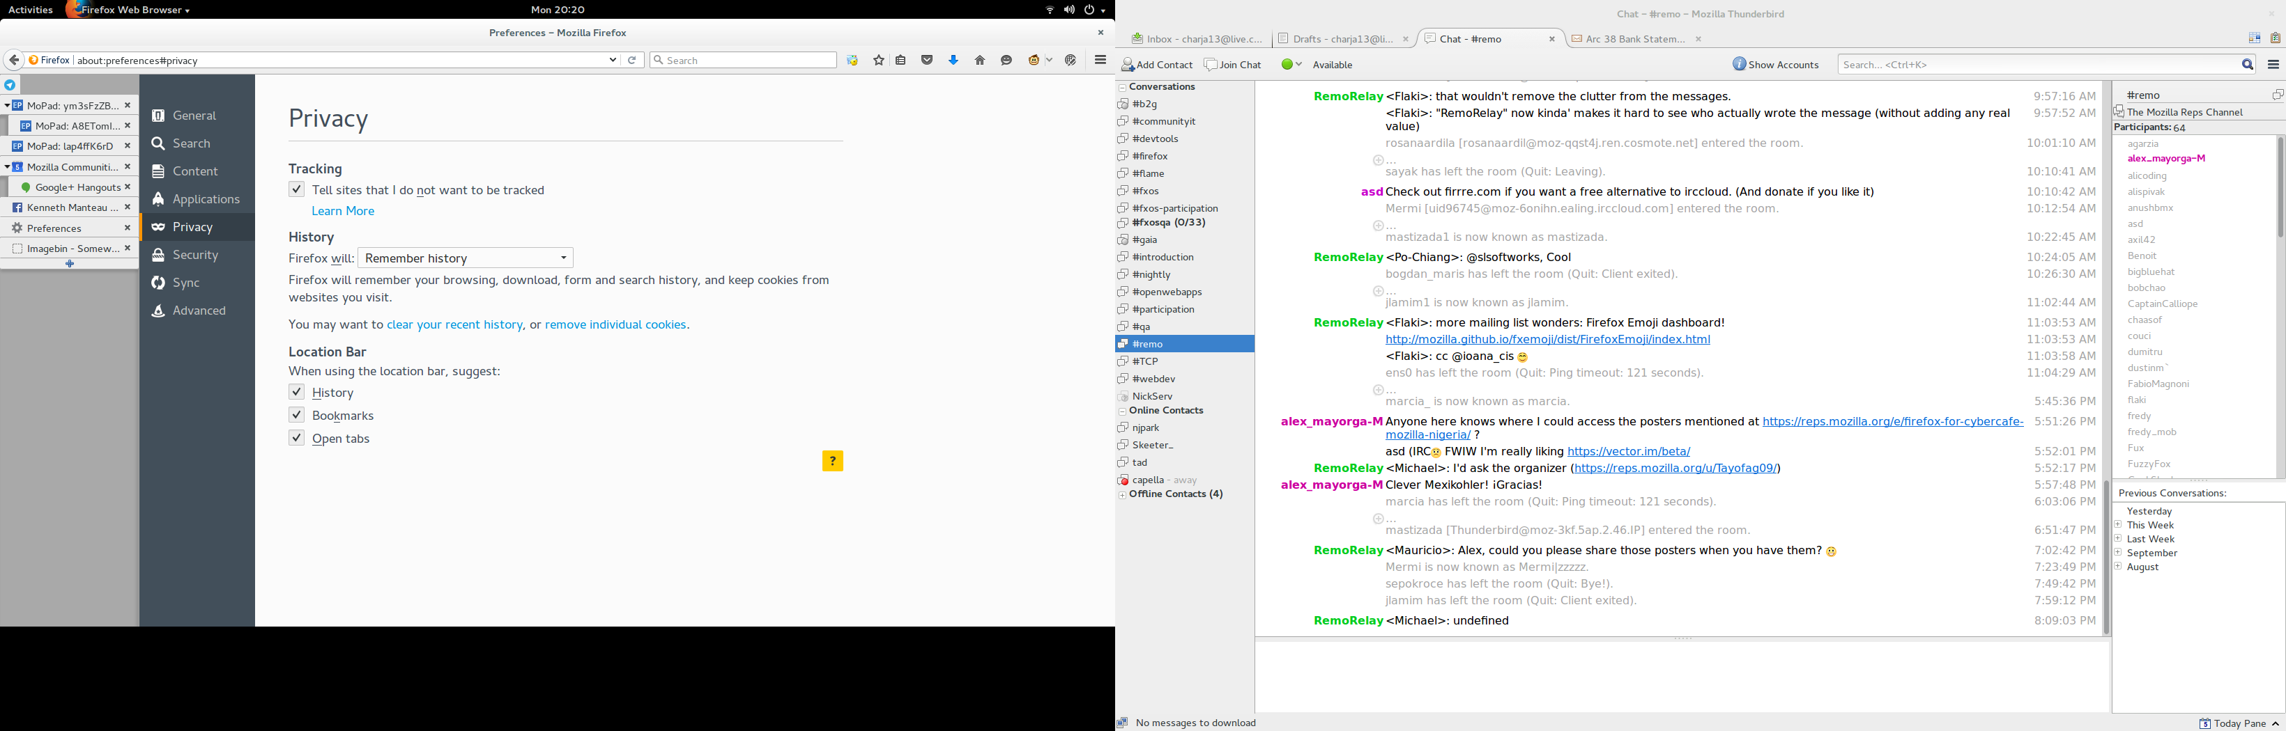
Task: Collapse MoPad ym3sFzZB tab tree
Action: [x=7, y=105]
